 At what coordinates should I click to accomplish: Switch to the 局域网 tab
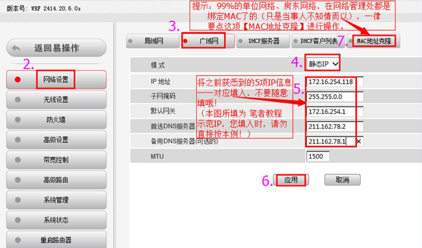153,41
